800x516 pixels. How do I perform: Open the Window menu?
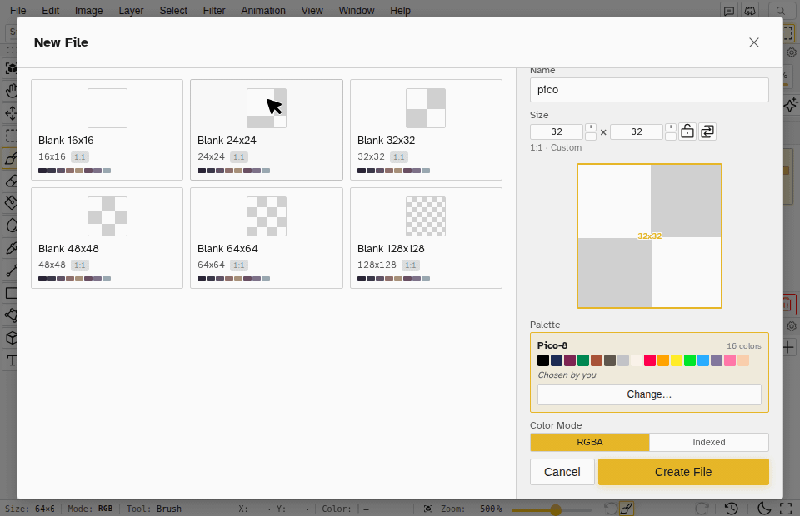click(357, 11)
